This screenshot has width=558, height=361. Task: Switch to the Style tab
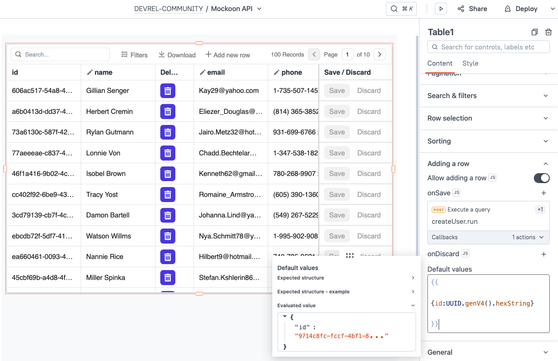coord(470,63)
